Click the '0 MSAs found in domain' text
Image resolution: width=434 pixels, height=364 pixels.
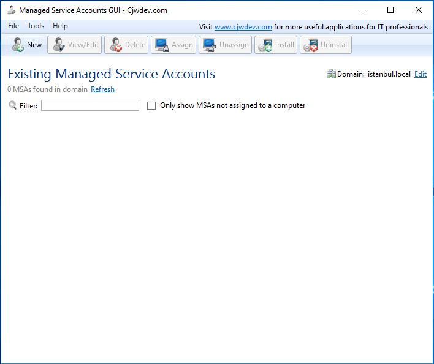47,89
